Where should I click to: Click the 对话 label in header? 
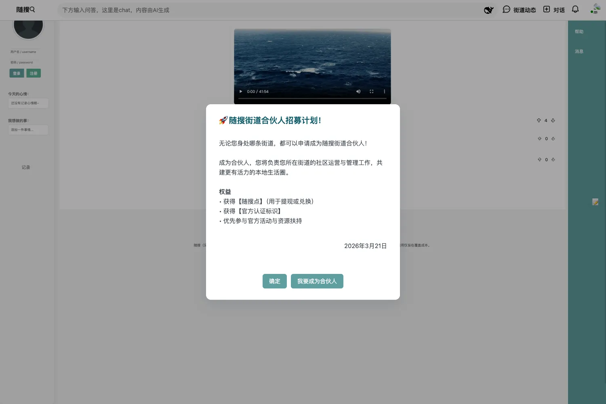559,10
